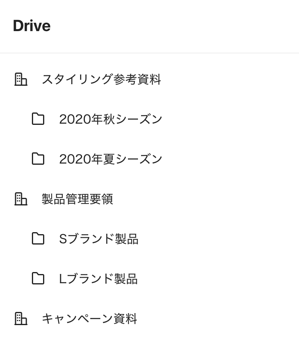Click the Drive heading text

click(31, 26)
